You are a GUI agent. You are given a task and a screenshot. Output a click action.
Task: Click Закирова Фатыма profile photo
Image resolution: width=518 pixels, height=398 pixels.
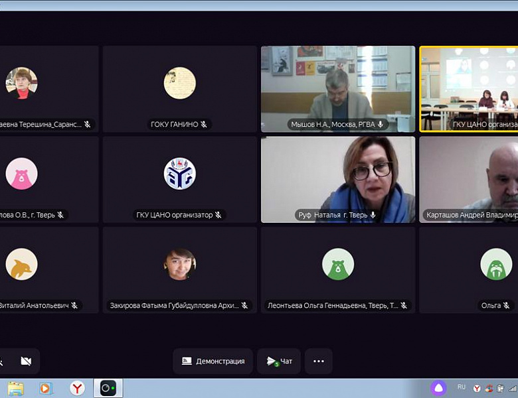coord(180,265)
